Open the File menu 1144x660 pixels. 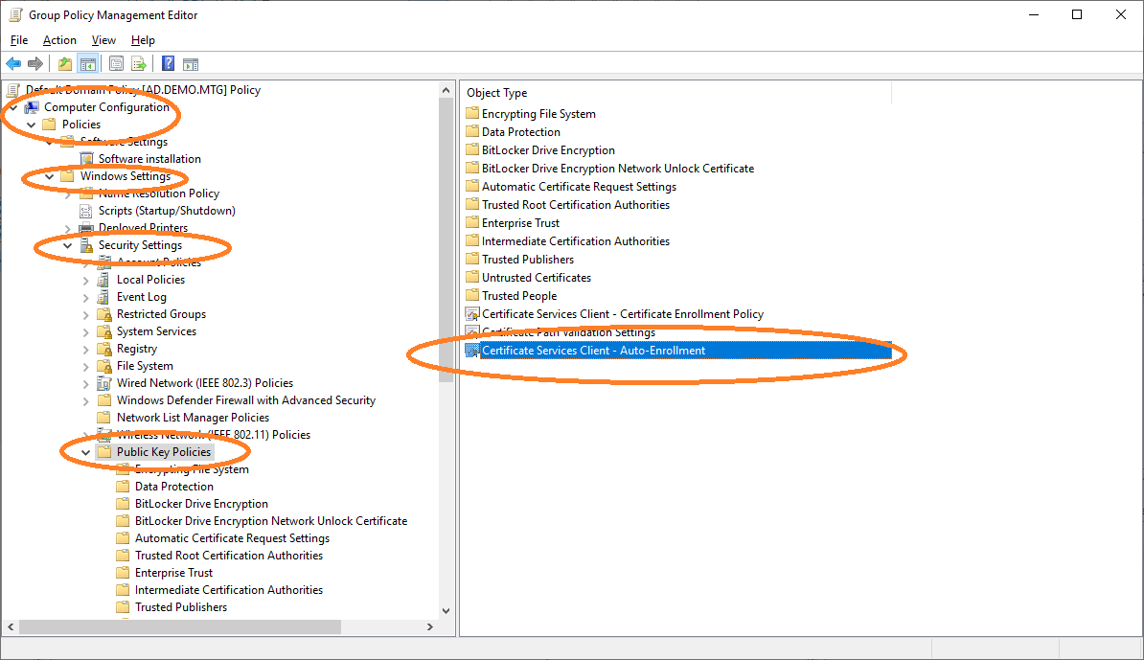coord(18,40)
